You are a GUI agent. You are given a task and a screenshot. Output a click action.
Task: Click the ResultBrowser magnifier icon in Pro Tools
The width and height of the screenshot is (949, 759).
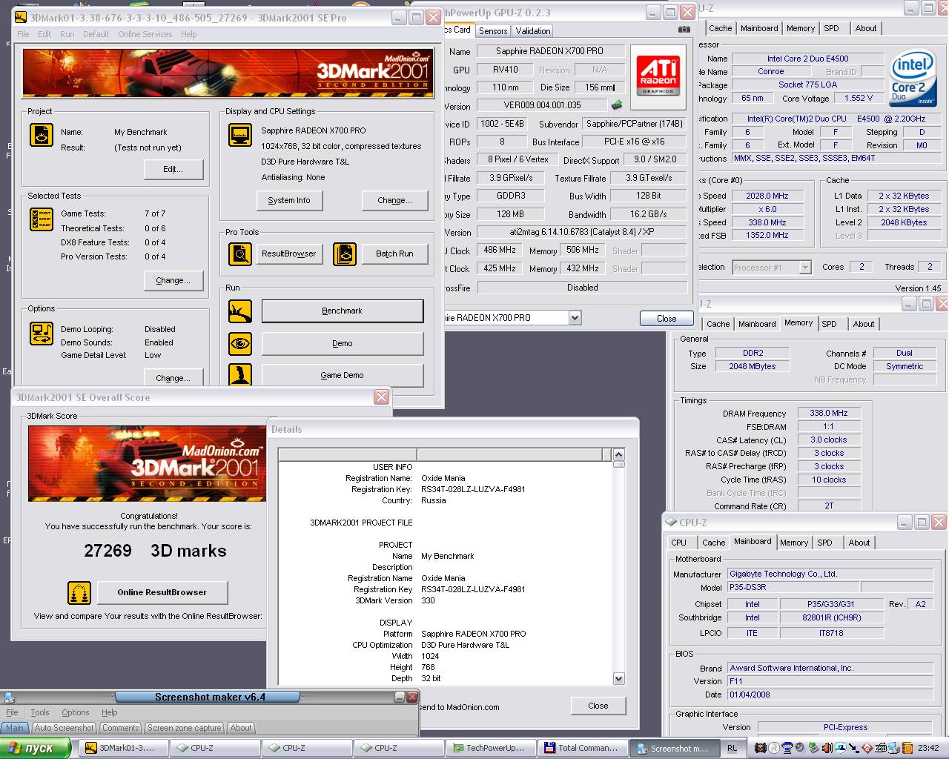coord(240,253)
